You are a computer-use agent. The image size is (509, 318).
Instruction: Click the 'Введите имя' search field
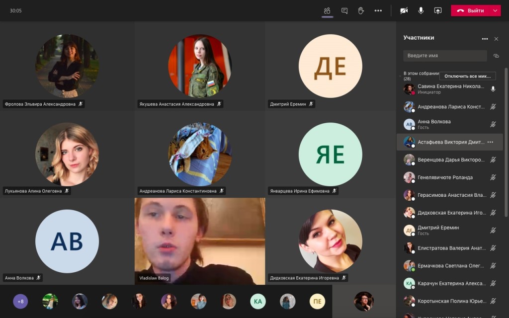click(445, 56)
